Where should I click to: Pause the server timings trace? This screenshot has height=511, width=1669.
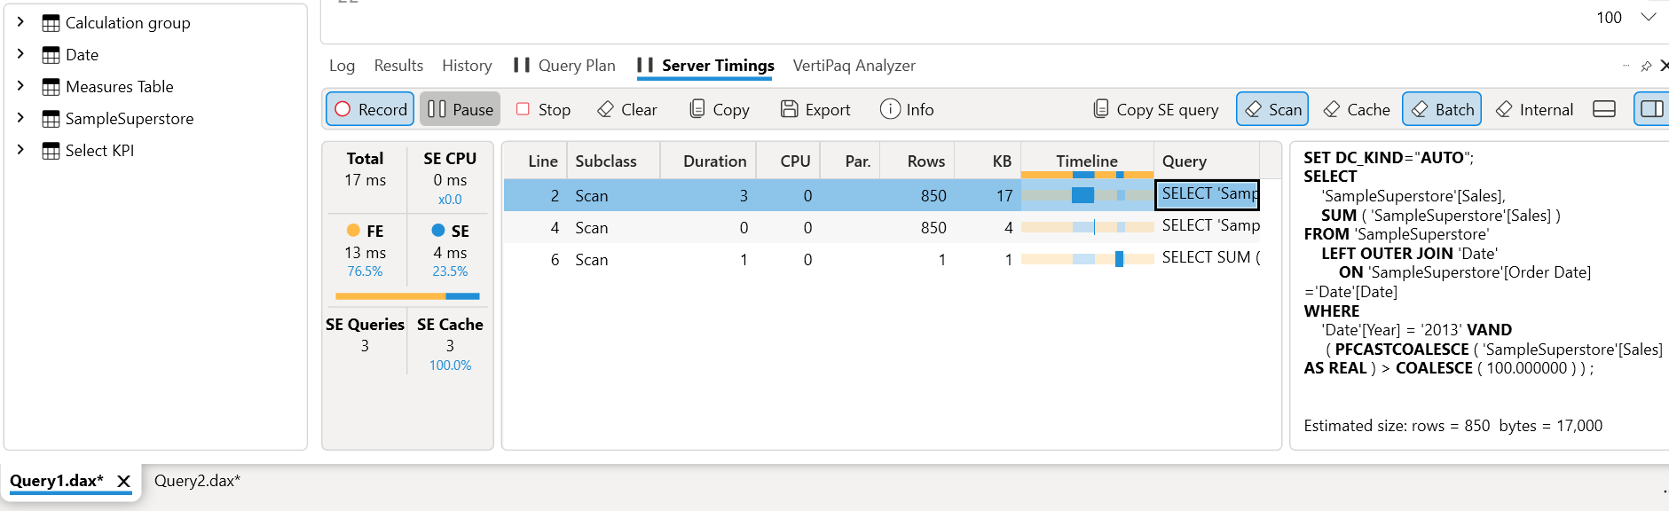click(x=460, y=109)
